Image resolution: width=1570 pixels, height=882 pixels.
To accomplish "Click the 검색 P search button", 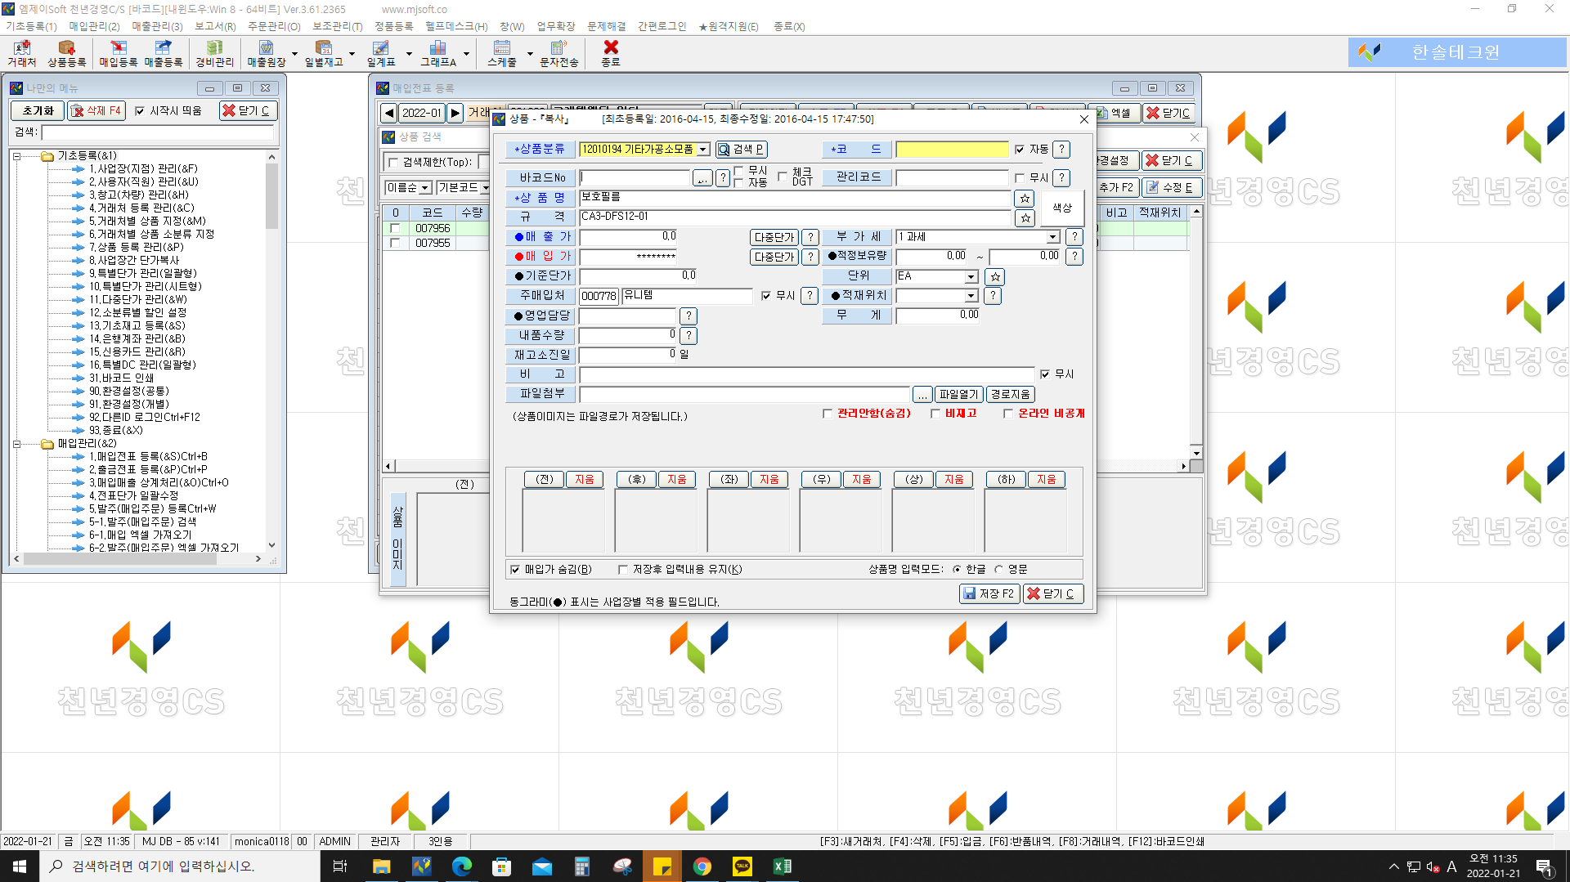I will click(x=741, y=150).
